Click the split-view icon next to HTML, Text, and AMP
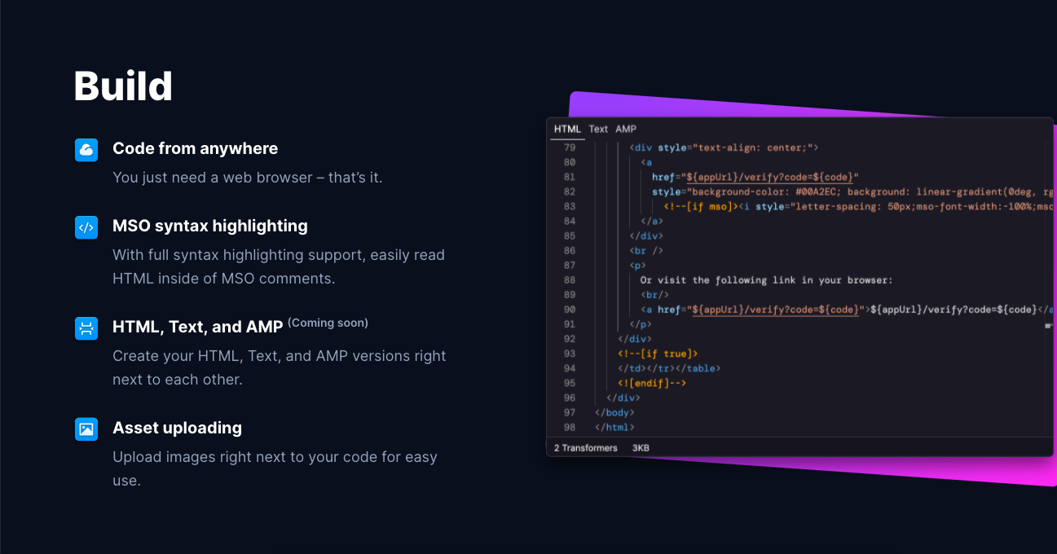This screenshot has height=554, width=1057. tap(86, 328)
